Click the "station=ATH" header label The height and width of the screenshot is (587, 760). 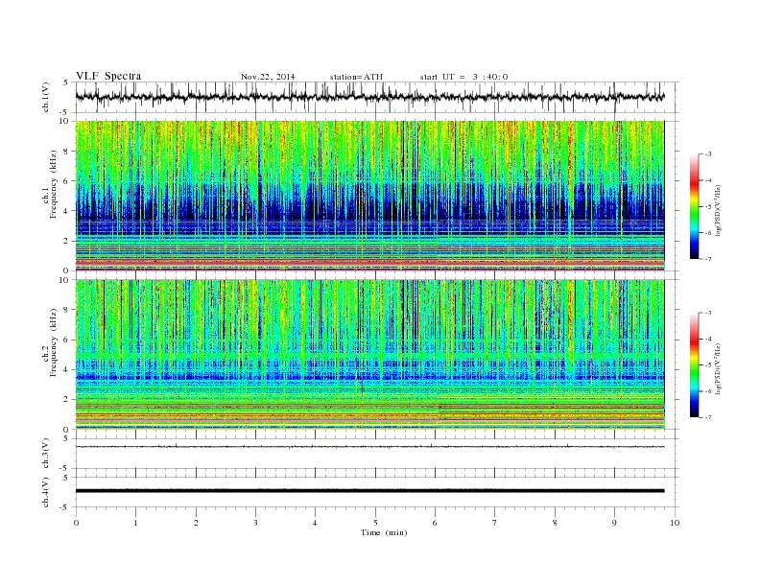coord(356,77)
